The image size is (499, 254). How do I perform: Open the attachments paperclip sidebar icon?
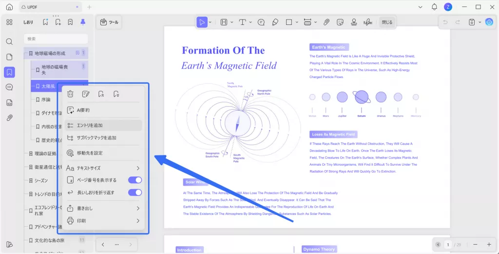(10, 118)
